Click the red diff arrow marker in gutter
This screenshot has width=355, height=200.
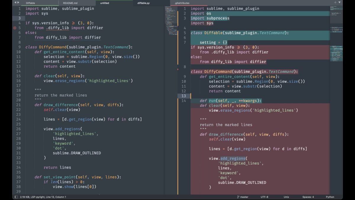[178, 69]
